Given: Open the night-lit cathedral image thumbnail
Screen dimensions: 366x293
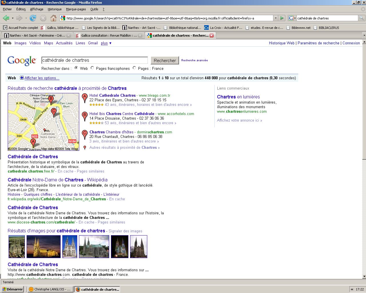Looking at the screenshot, I should pyautogui.click(x=43, y=247).
